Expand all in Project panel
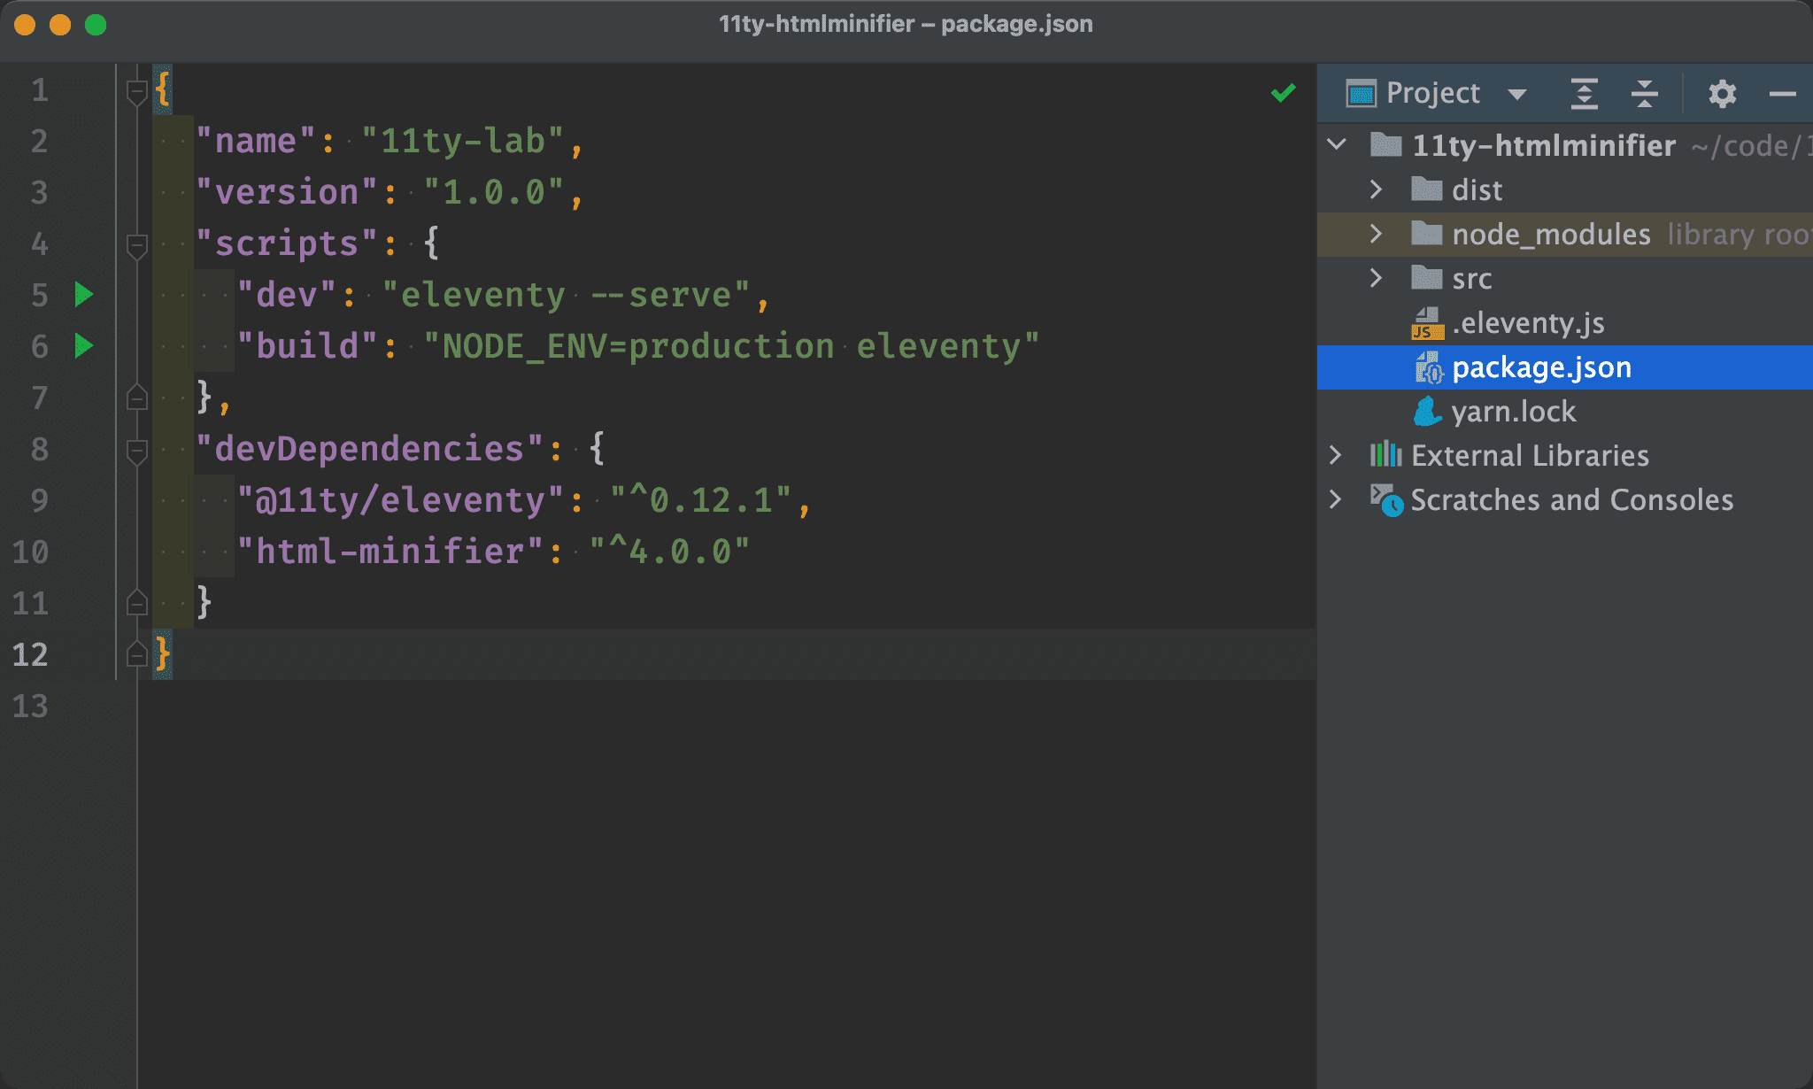This screenshot has height=1089, width=1813. click(x=1584, y=93)
